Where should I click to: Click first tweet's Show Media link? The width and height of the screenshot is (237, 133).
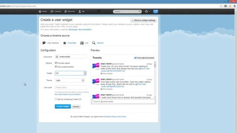(107, 74)
